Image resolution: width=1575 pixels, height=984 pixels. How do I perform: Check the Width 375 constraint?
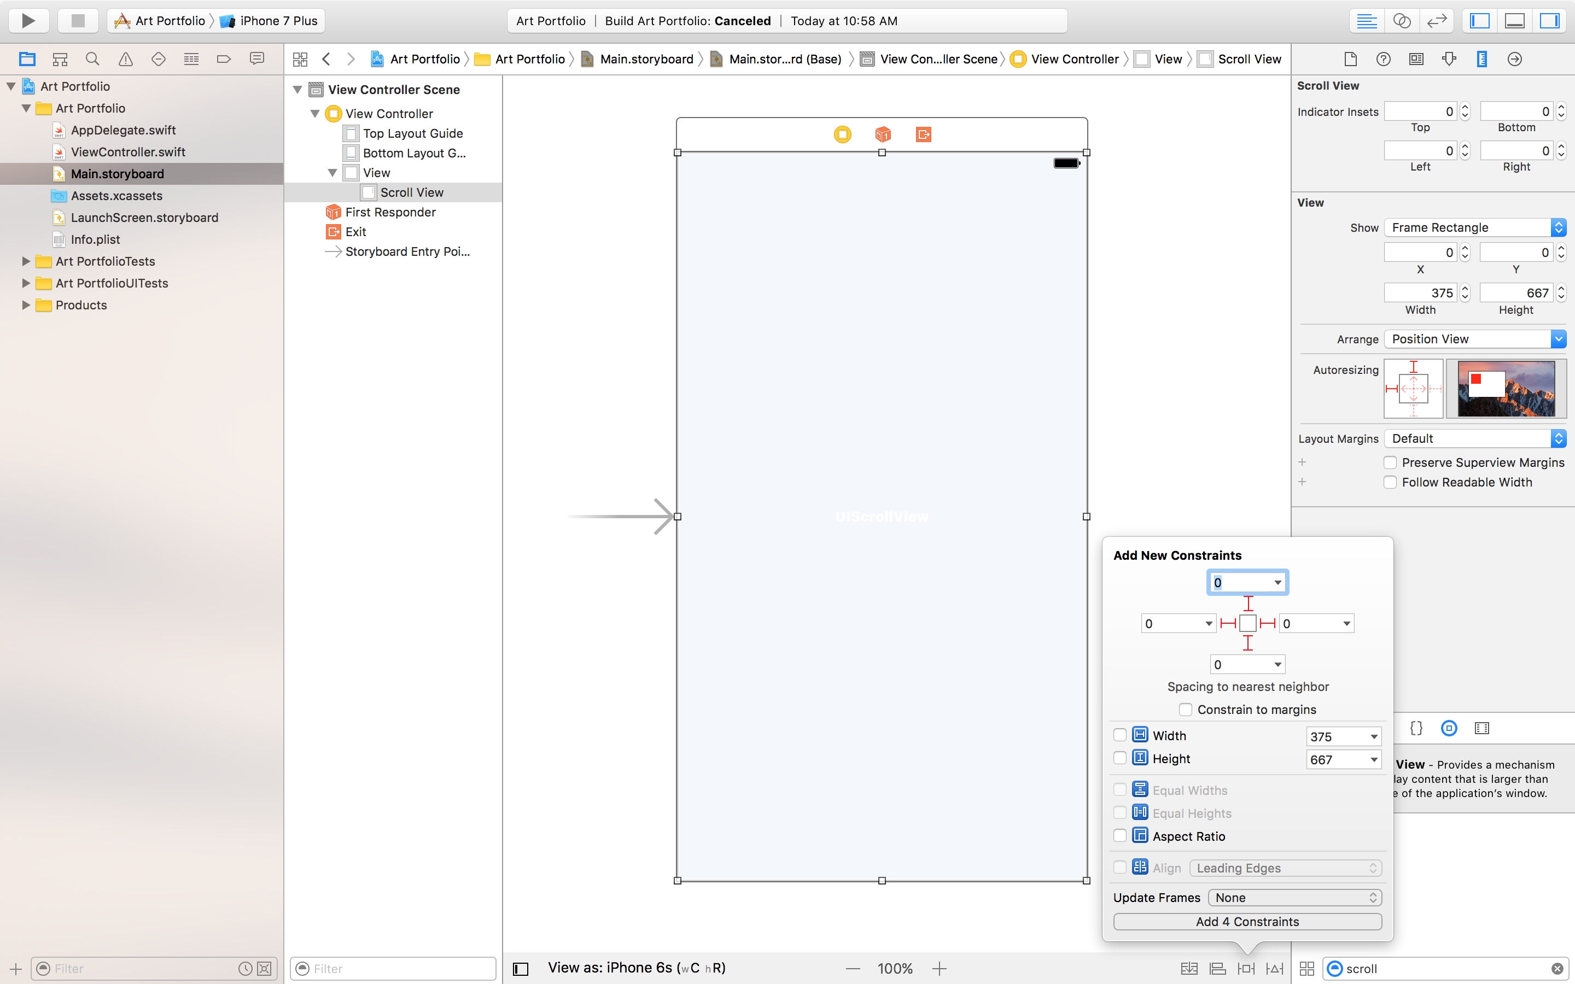click(x=1120, y=735)
